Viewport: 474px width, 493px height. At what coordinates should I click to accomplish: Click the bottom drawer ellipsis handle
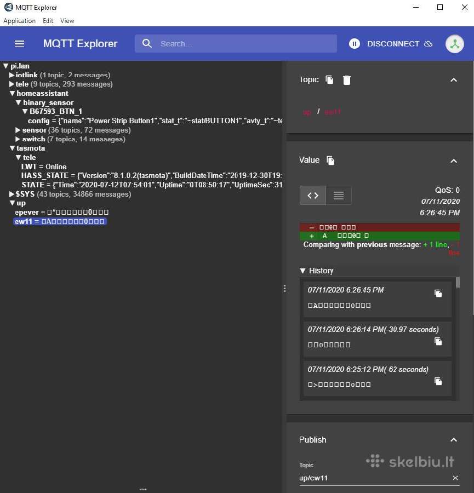(143, 489)
